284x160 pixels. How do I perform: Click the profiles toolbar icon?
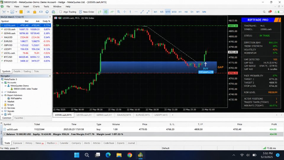coord(12,12)
